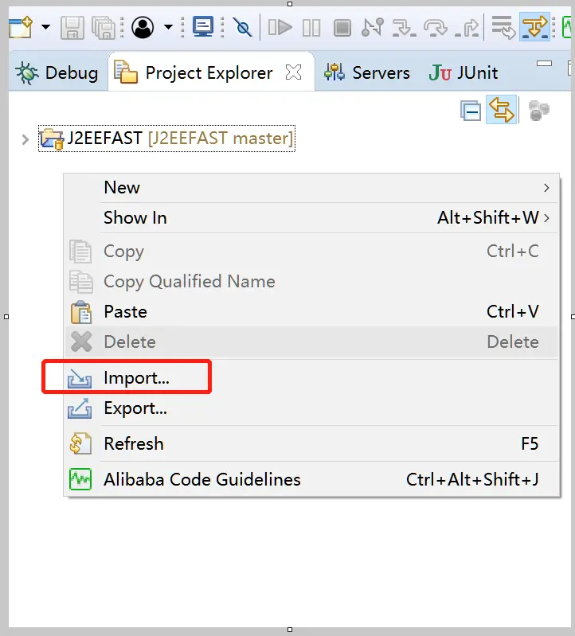Image resolution: width=575 pixels, height=636 pixels.
Task: Click the Save All toolbar icon
Action: [104, 29]
